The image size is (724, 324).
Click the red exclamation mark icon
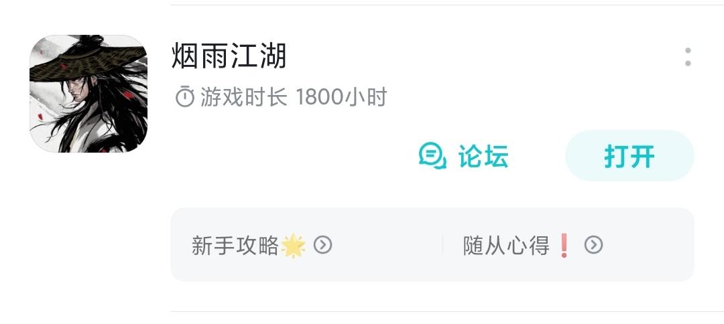[x=564, y=245]
